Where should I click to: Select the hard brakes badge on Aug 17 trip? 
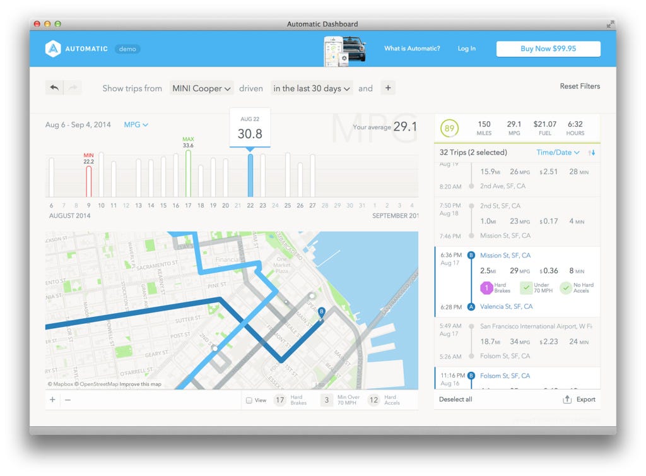[x=486, y=288]
